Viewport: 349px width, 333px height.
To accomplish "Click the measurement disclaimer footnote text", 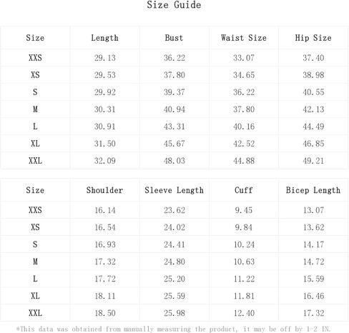I will (173, 329).
